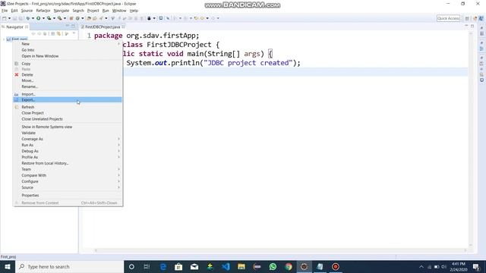Maximize the editor area

tap(472, 26)
